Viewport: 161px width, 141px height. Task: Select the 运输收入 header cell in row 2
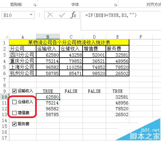[48, 49]
